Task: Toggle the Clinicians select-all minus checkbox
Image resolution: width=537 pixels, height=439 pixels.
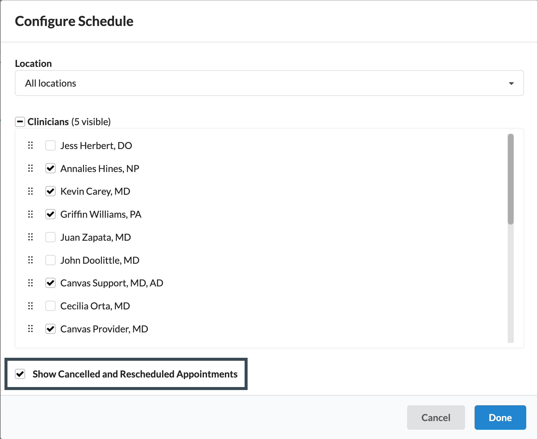Action: point(20,122)
